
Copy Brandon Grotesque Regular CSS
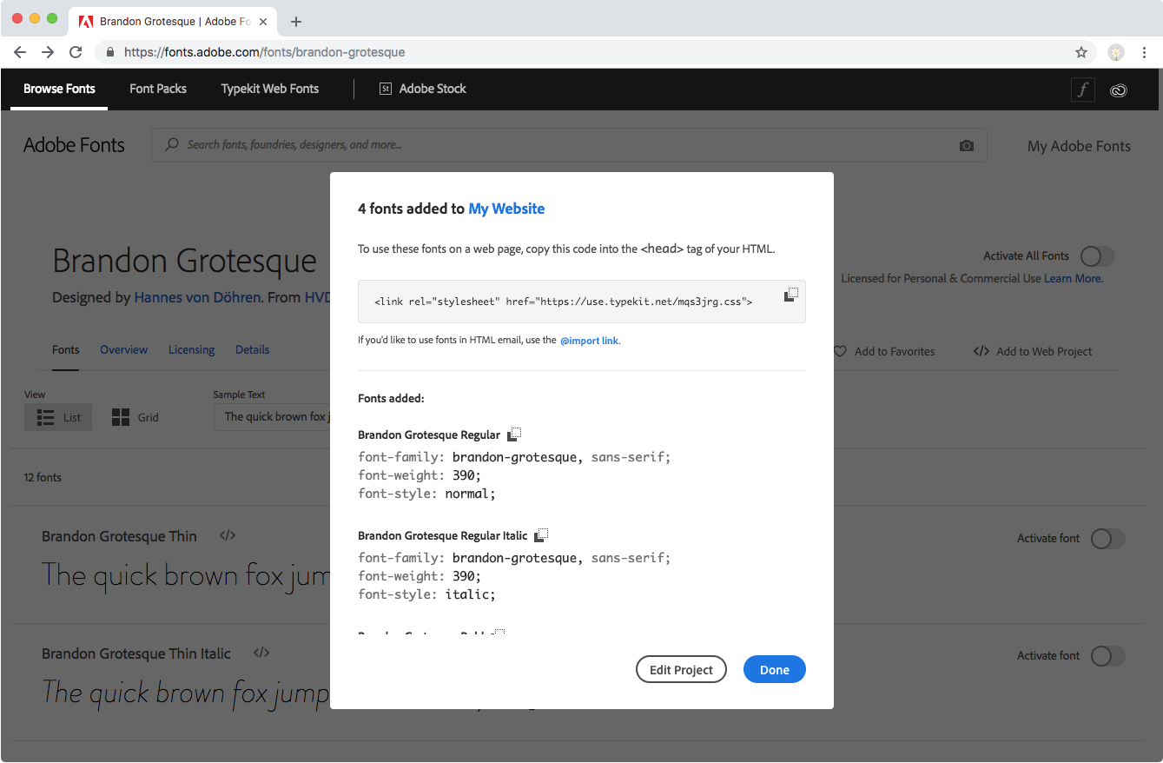pyautogui.click(x=514, y=434)
